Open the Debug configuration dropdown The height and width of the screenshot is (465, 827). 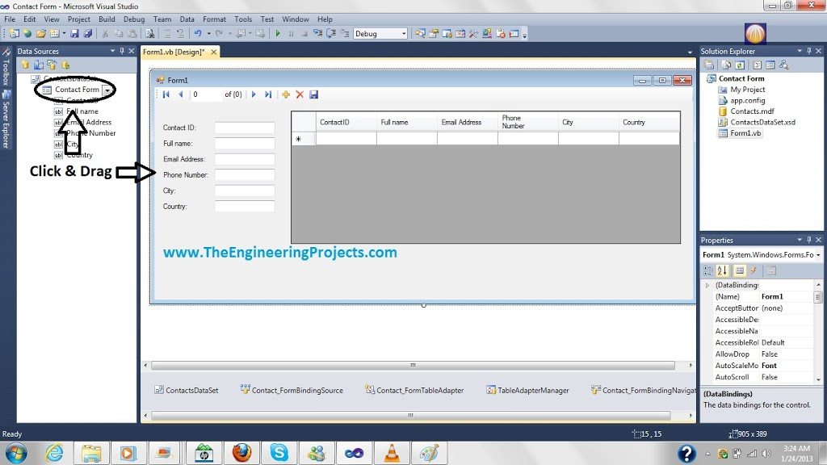(380, 33)
